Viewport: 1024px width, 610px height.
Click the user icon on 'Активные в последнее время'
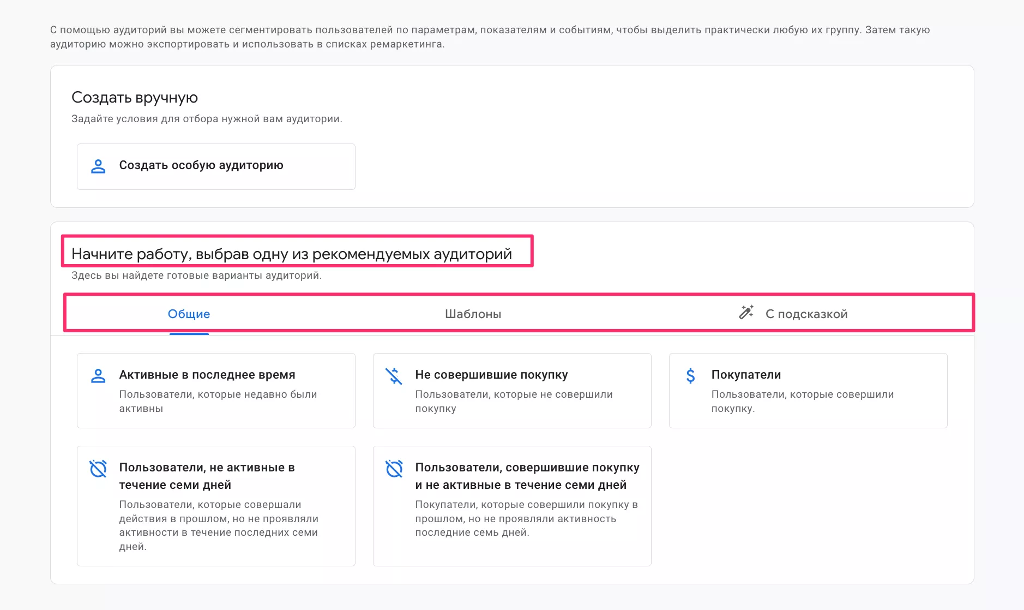pos(99,375)
